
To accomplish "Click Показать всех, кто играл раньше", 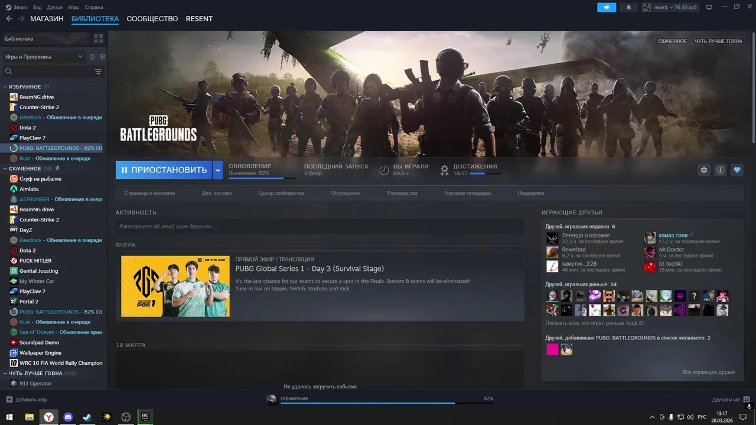I will coord(595,323).
